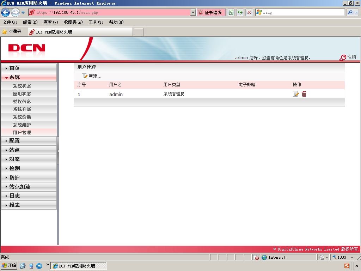Click the refresh page icon
Image resolution: width=361 pixels, height=271 pixels.
pyautogui.click(x=240, y=12)
